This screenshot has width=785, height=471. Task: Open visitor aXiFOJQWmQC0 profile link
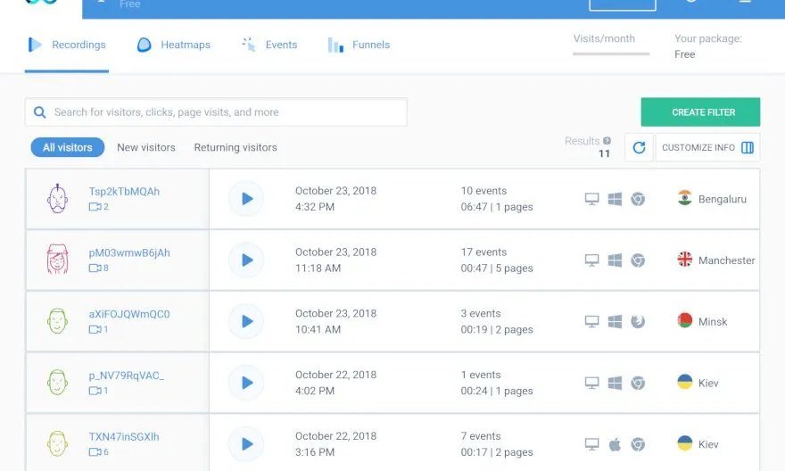(129, 314)
